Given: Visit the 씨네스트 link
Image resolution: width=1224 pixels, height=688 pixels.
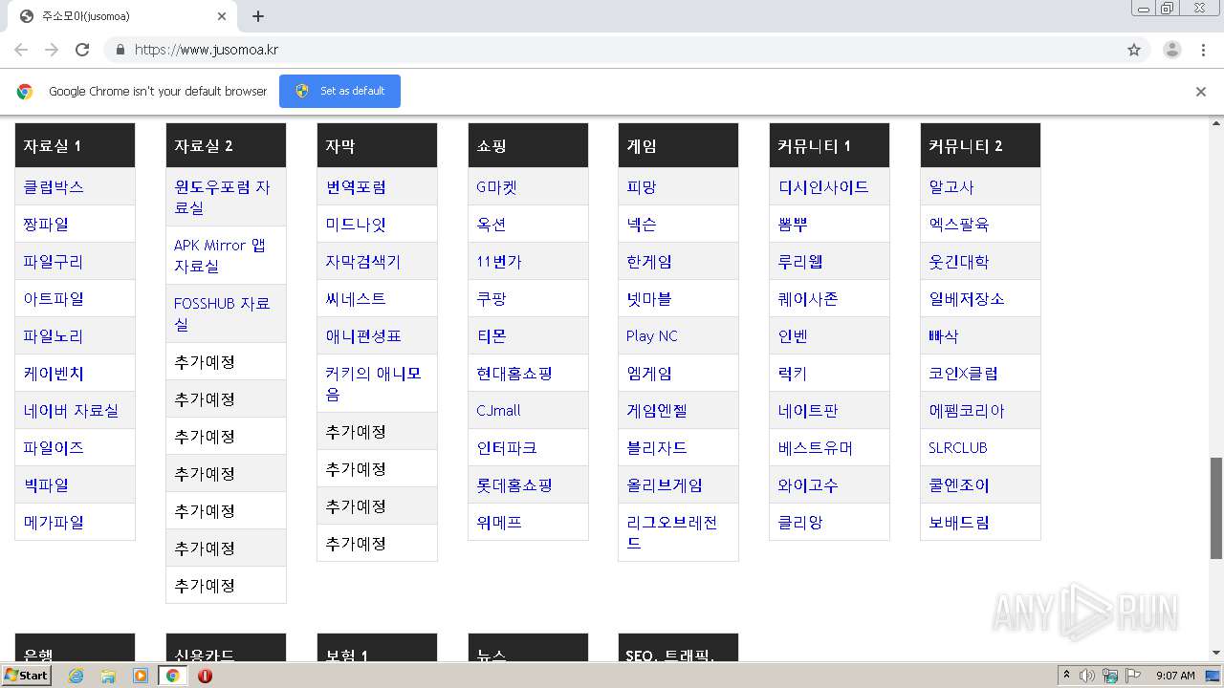Looking at the screenshot, I should point(356,299).
